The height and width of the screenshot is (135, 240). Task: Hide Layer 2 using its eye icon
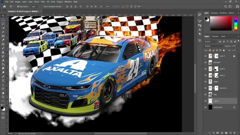tap(205, 75)
